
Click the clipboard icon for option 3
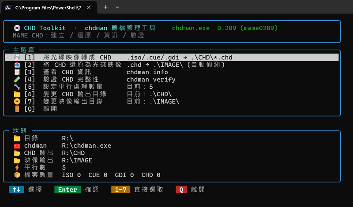(x=17, y=72)
